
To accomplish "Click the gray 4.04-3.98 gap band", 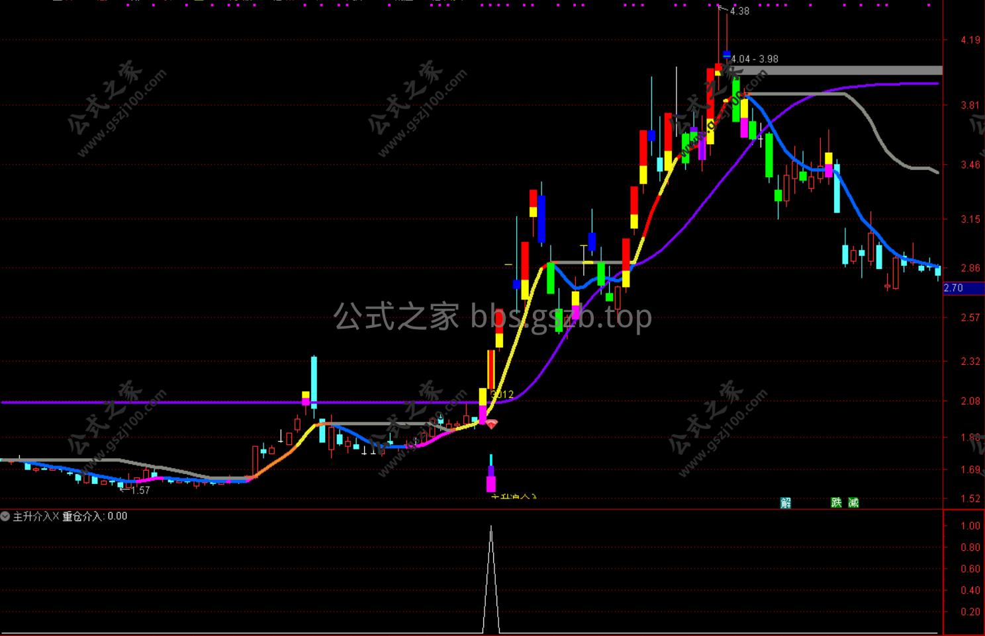I will (837, 70).
